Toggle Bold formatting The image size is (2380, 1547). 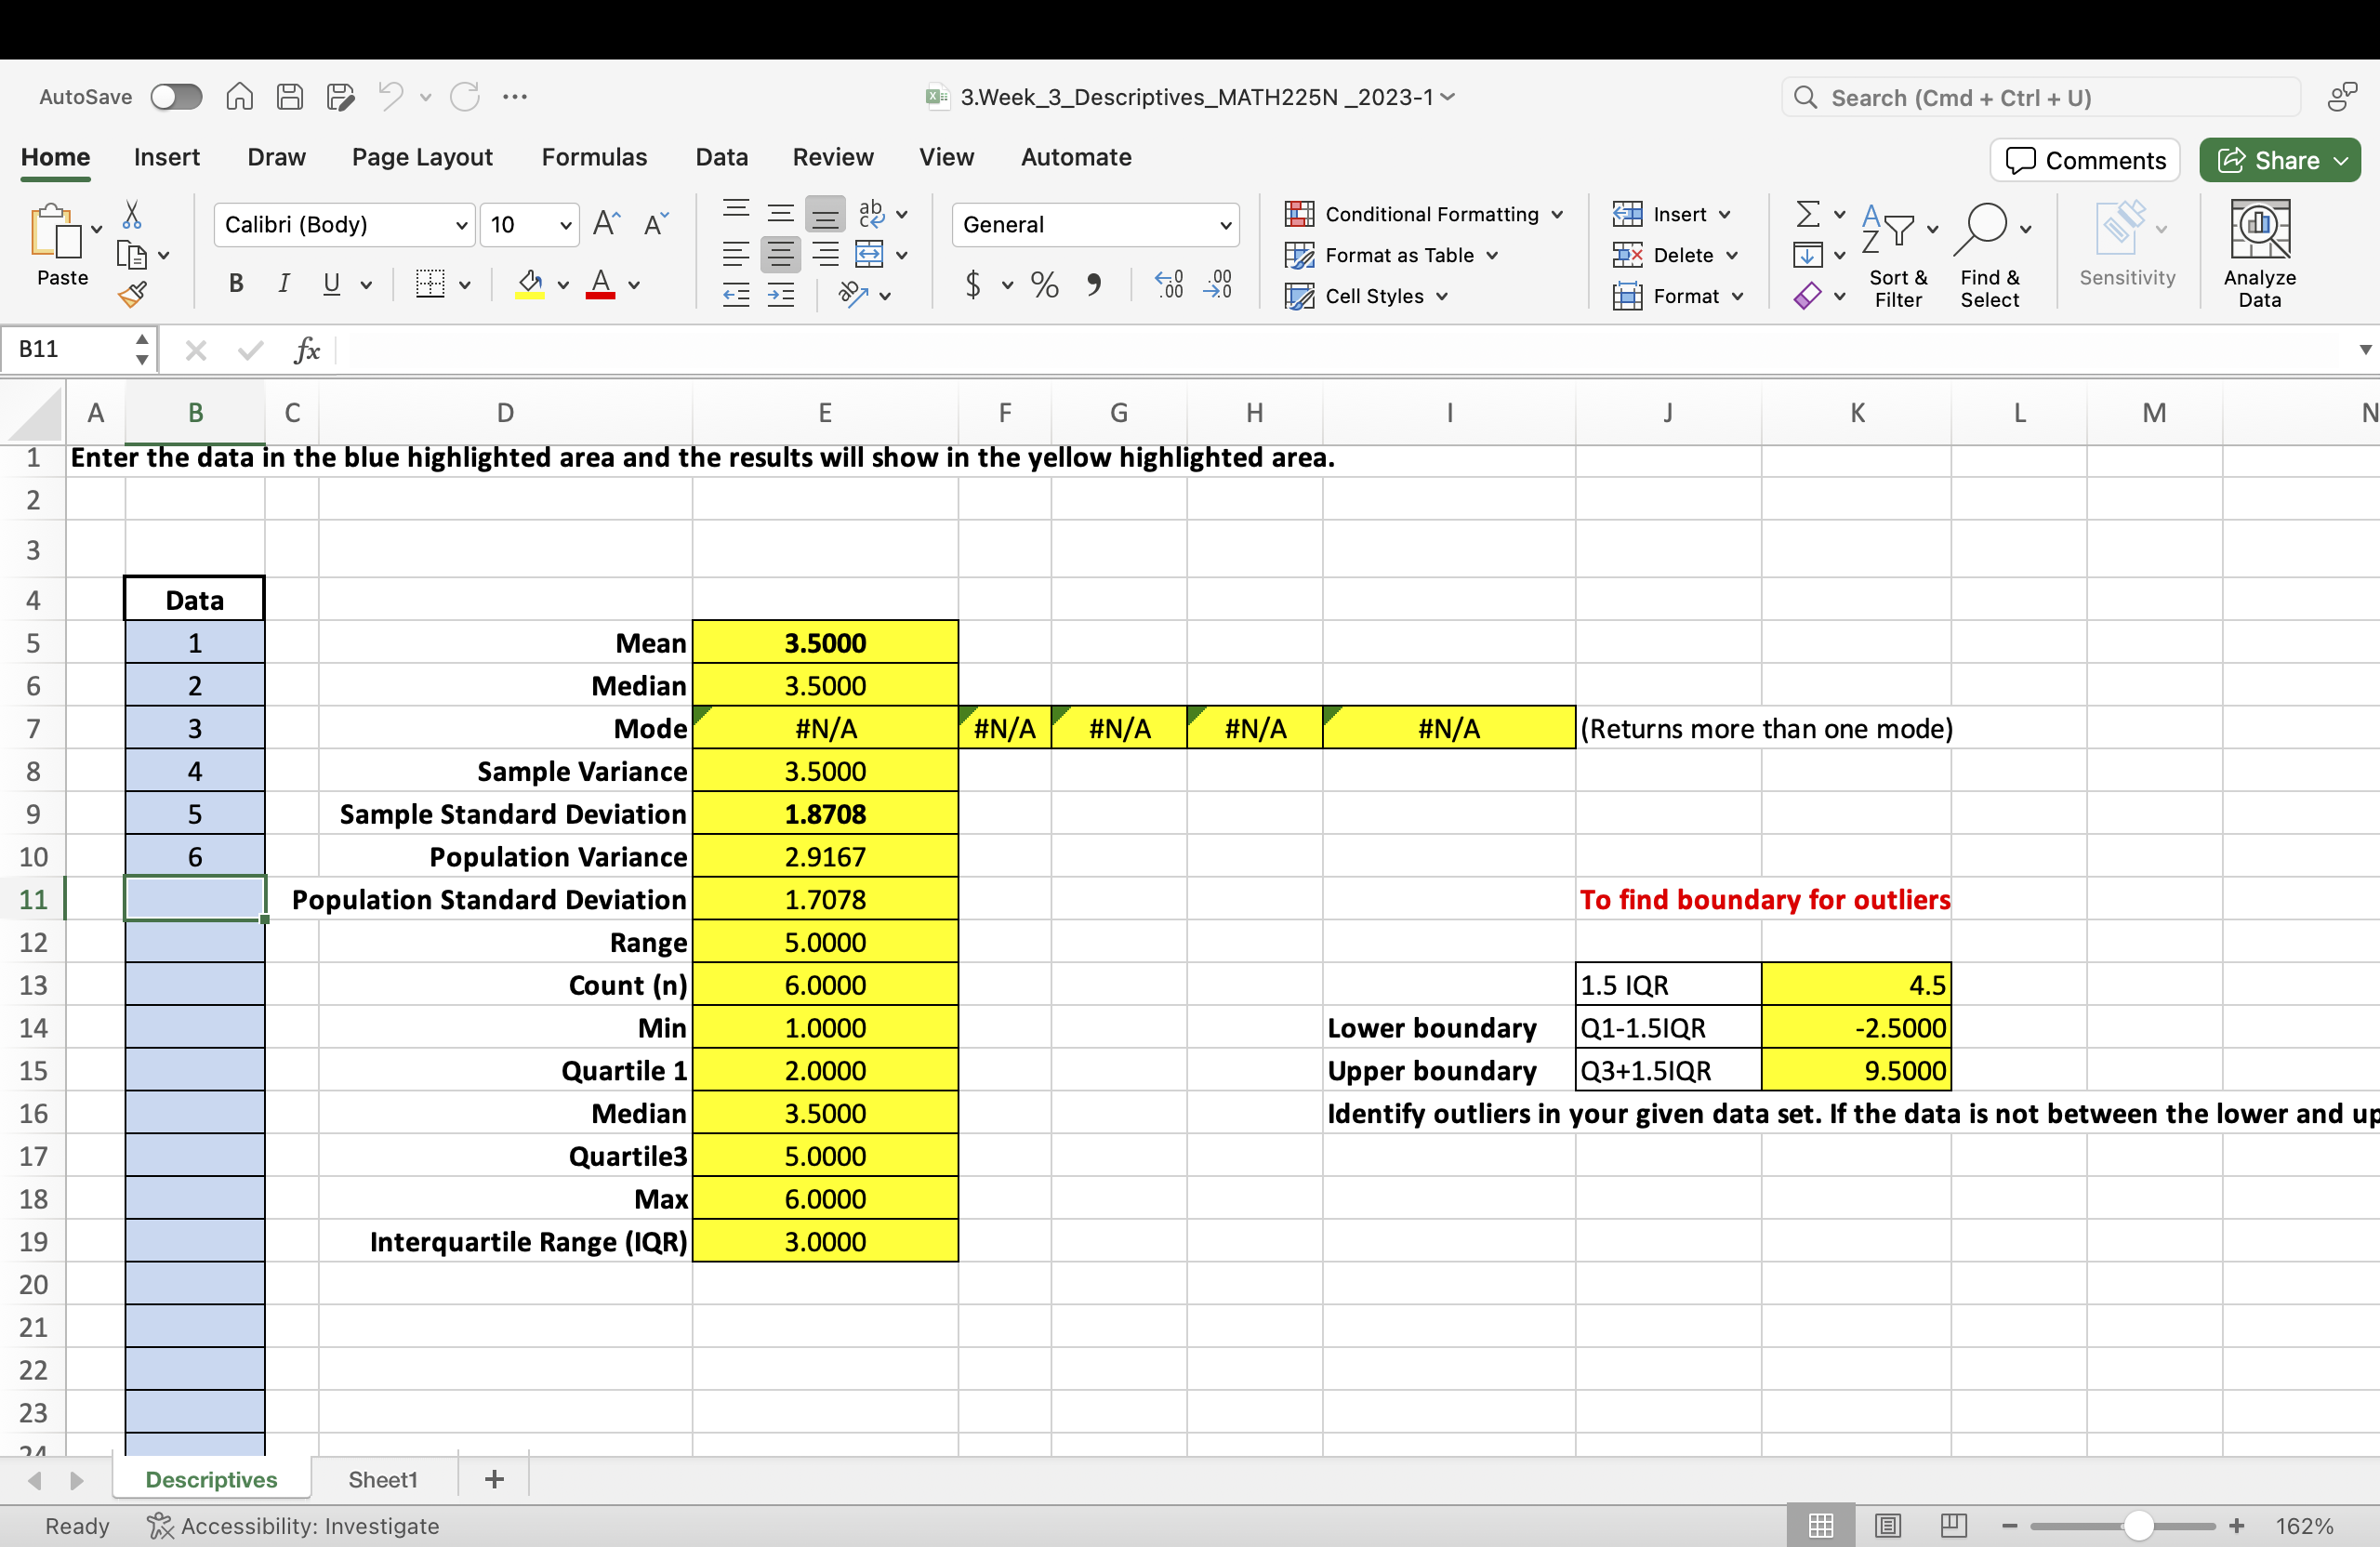click(236, 284)
